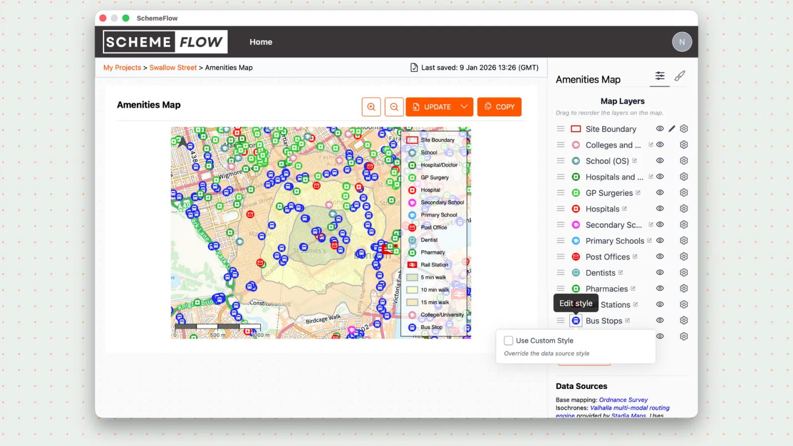This screenshot has width=793, height=446.
Task: Click the edit icon beside Post Offices
Action: click(x=635, y=256)
